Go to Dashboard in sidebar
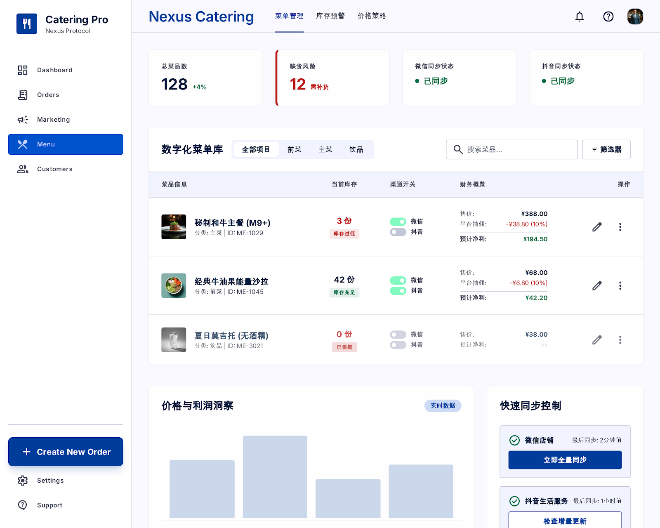 66,70
